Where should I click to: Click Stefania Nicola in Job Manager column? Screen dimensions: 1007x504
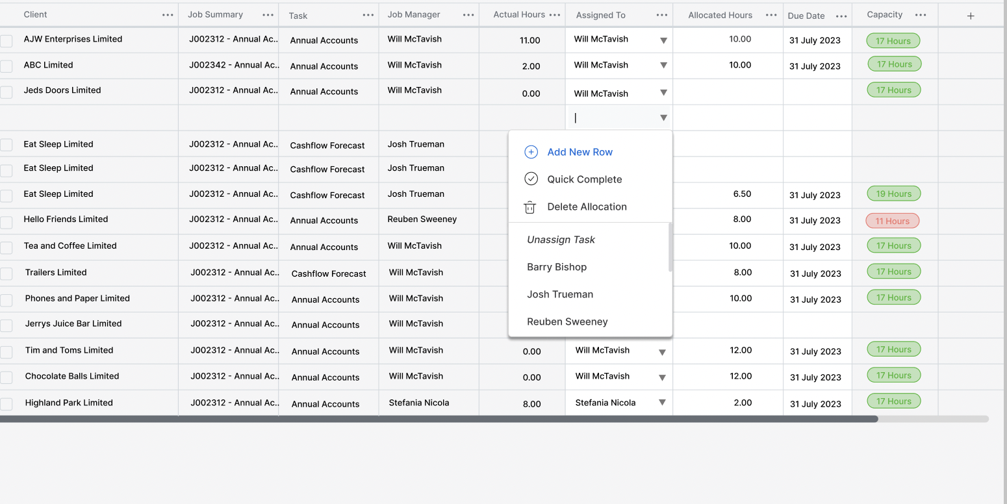pos(419,403)
